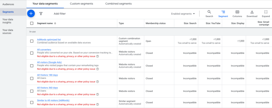Screen dimensions: 272x108
Task: Open the Combined segments tab
Action: click(118, 4)
